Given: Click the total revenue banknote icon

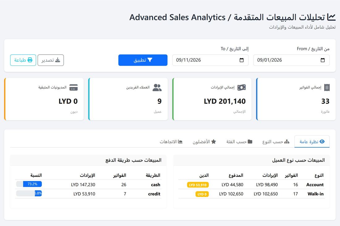Looking at the screenshot, I should pyautogui.click(x=242, y=87).
